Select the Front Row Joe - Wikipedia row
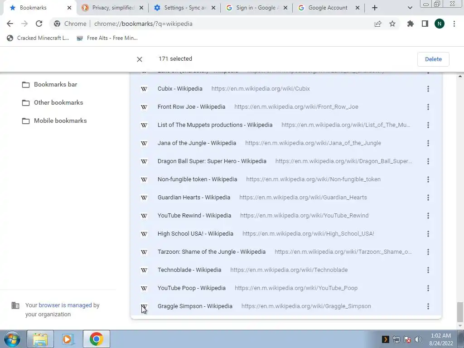The image size is (464, 348). (286, 107)
